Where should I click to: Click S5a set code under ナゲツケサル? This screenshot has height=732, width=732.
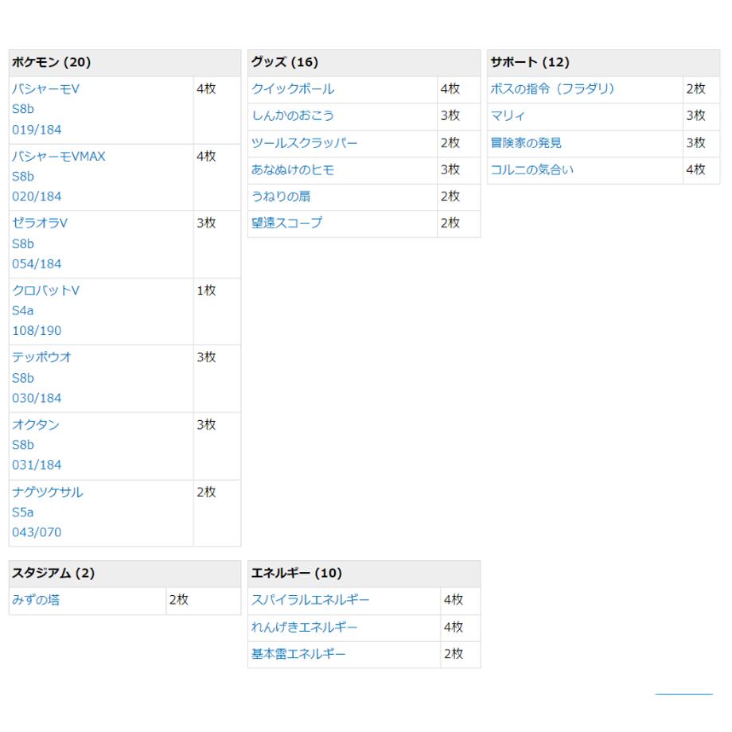[23, 512]
